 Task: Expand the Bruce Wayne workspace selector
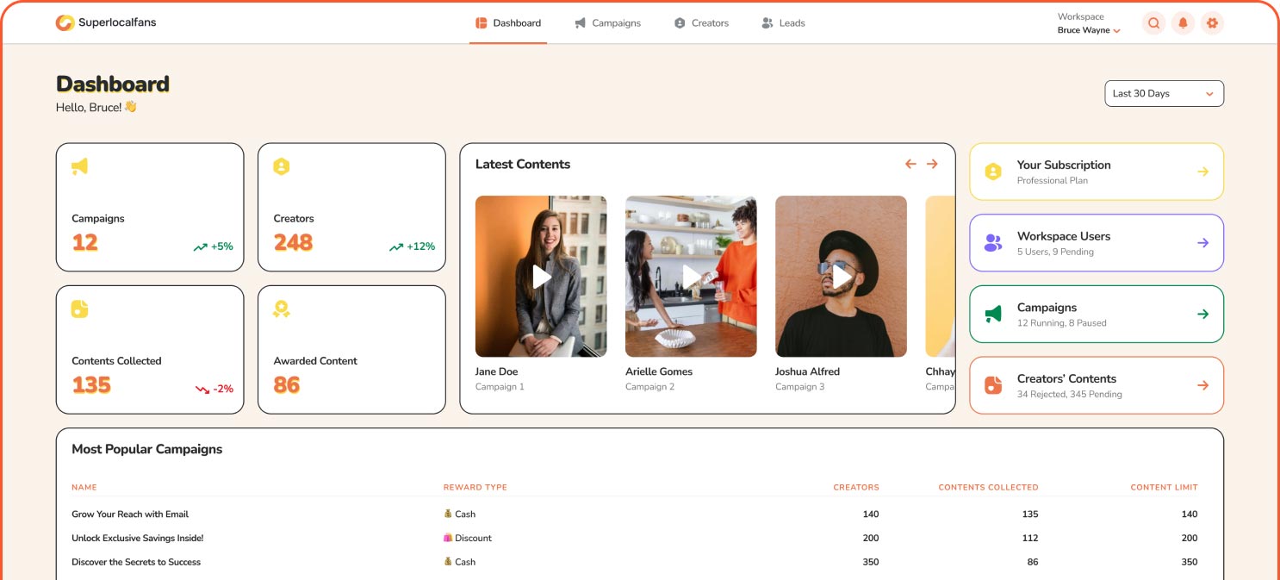coord(1089,30)
